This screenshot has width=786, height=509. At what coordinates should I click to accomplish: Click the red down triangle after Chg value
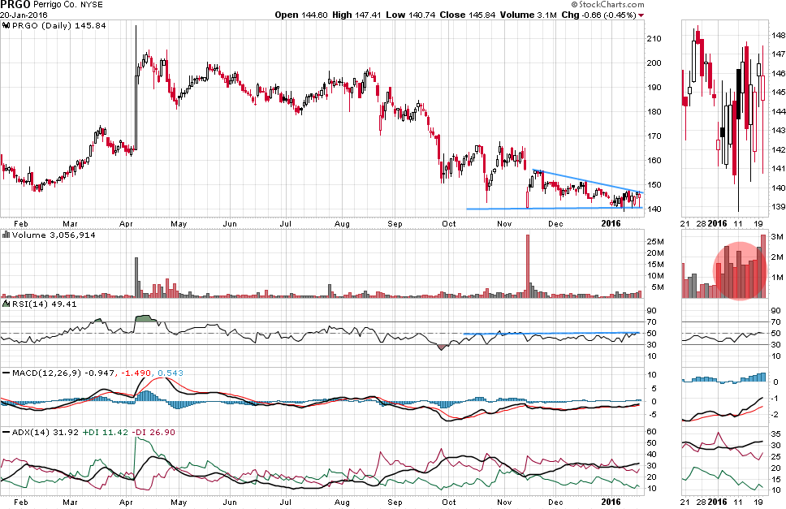click(641, 15)
